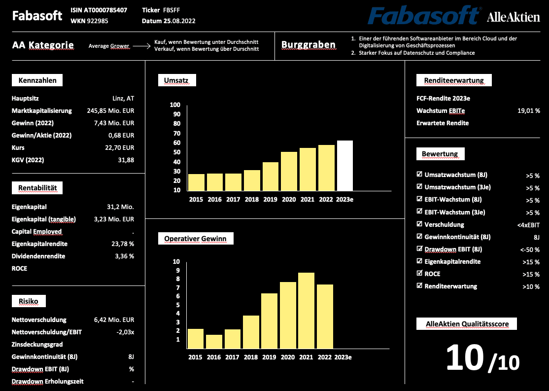The image size is (549, 391).
Task: Click the white 2023e bar in Umsatz chart
Action: 345,166
